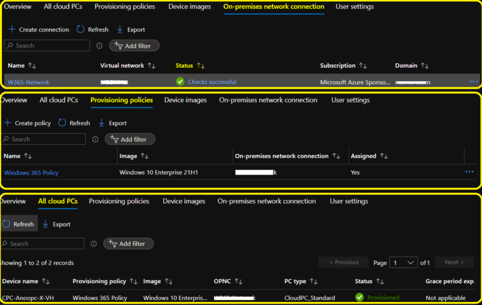482x305 pixels.
Task: Click Not applicable grace period cell
Action: click(446, 297)
